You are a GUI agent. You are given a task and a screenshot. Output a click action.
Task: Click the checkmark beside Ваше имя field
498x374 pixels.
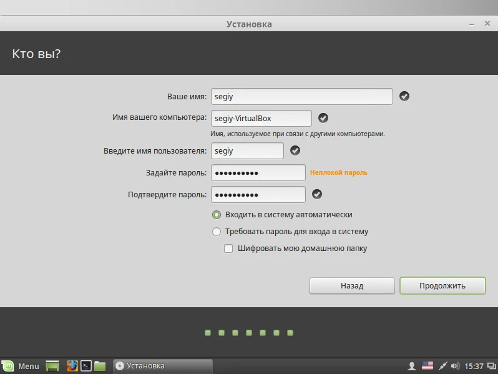(x=404, y=96)
